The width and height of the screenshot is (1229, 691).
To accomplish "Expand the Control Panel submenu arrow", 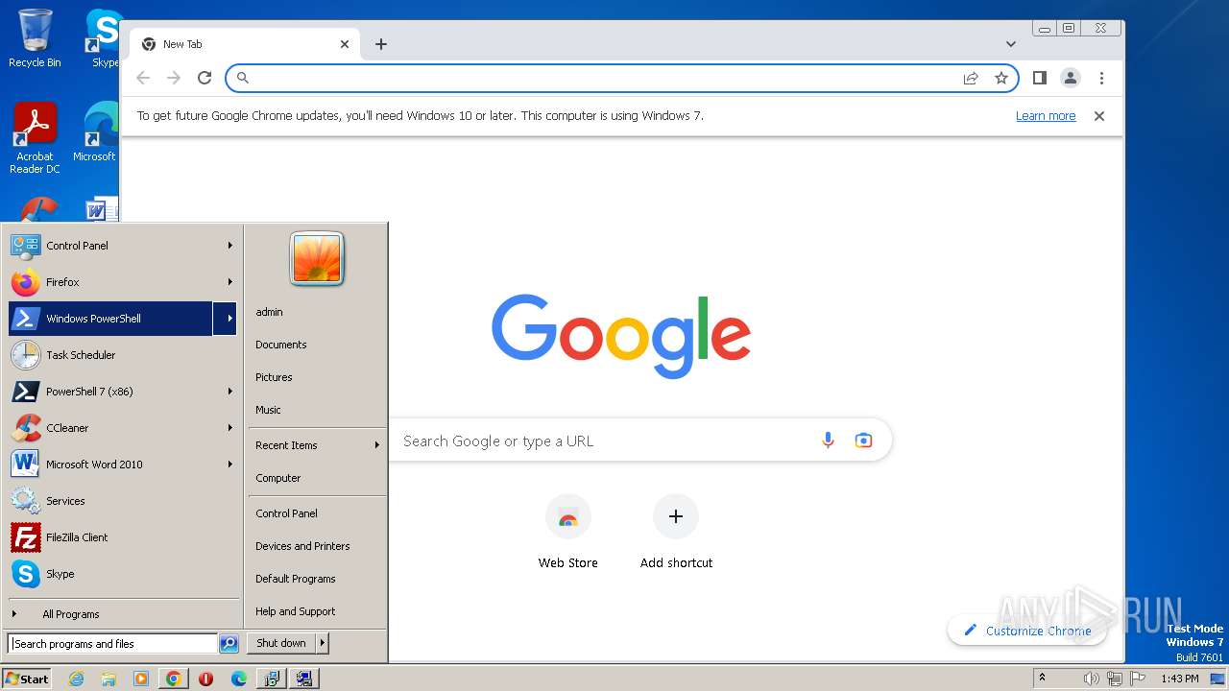I will pos(230,246).
